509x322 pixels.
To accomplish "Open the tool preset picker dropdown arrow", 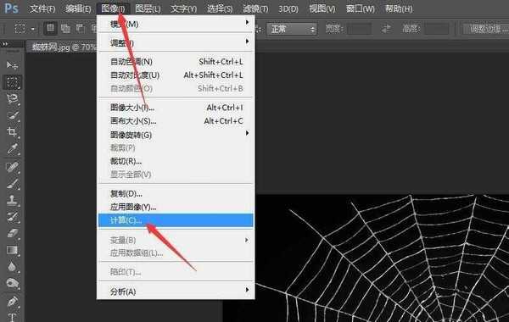I will pos(33,29).
